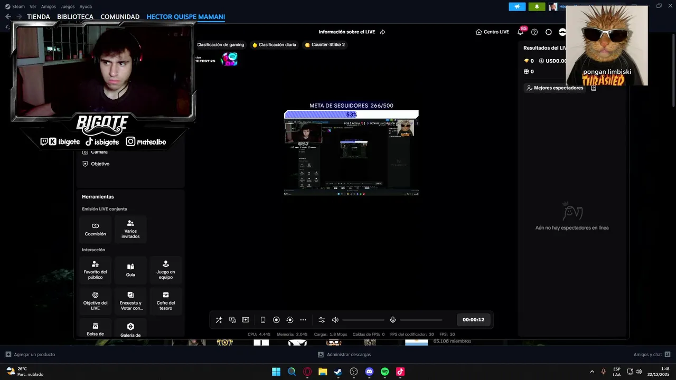Select Objetivo in the left panel
This screenshot has width=676, height=380.
coord(96,164)
